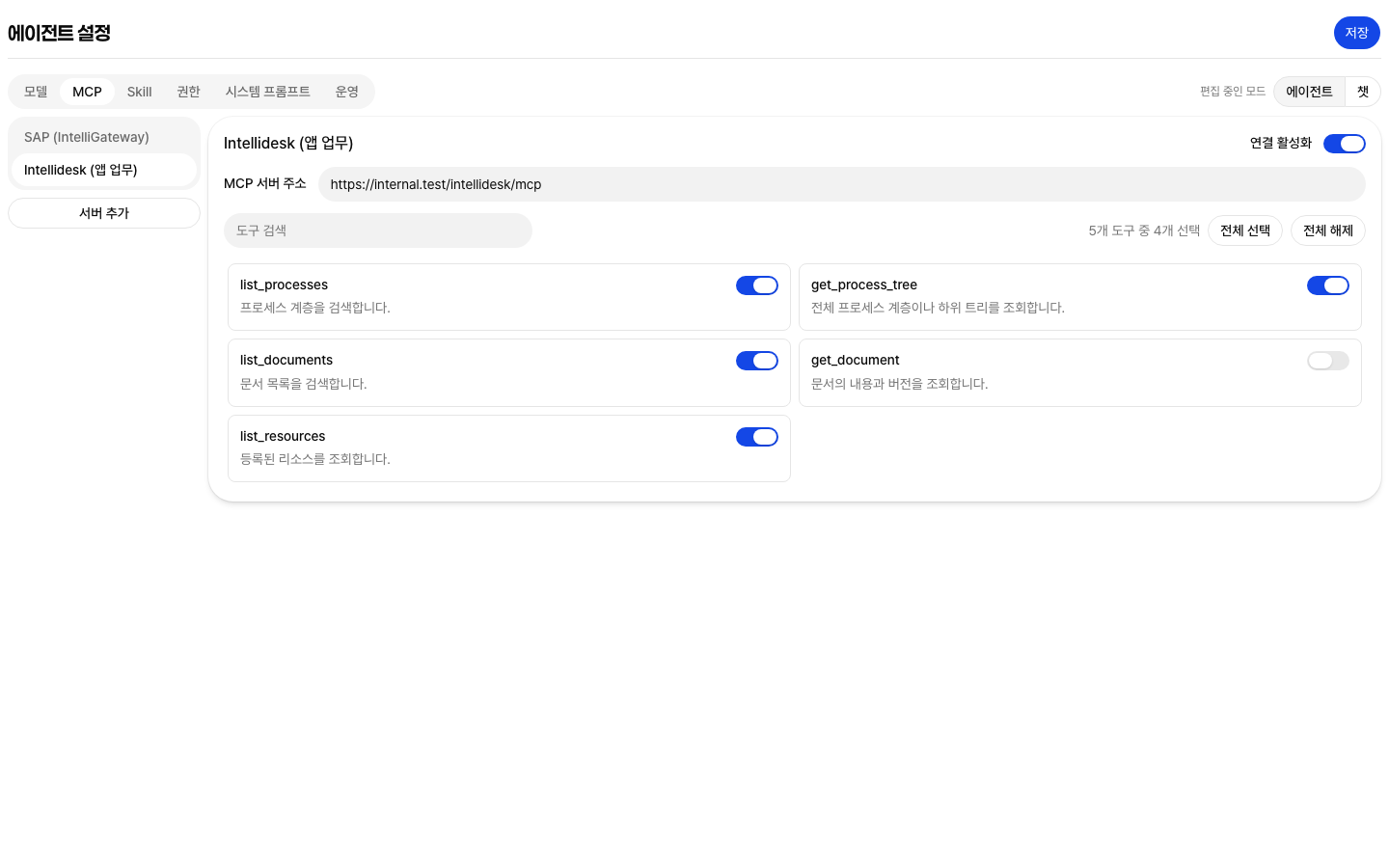Image resolution: width=1389 pixels, height=868 pixels.
Task: Click description 등록된 리소스를 조회합니다.
Action: [x=315, y=459]
